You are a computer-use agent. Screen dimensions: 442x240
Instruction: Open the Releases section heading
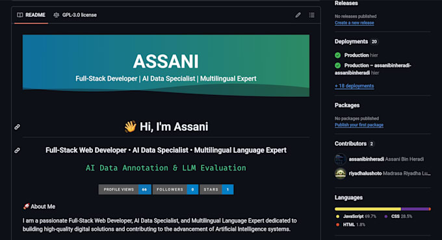346,3
